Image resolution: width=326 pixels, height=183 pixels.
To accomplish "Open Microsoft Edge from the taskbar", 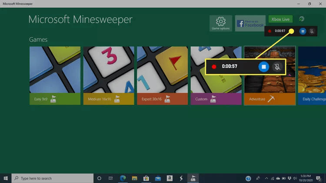I will click(123, 178).
